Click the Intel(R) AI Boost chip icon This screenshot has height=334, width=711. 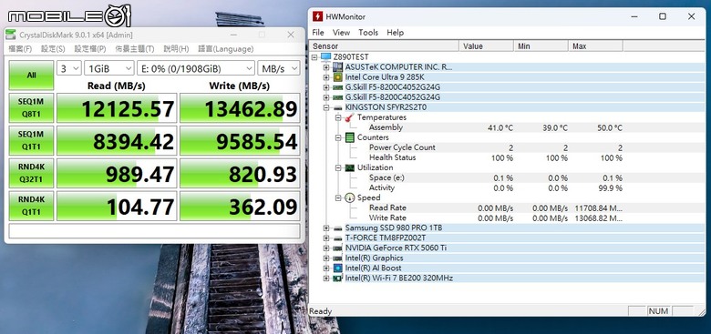(x=338, y=268)
